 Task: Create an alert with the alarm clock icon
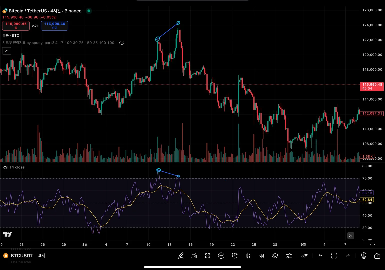pyautogui.click(x=235, y=256)
